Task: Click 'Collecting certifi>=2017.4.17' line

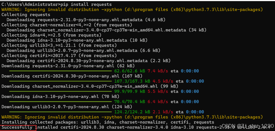Action: pyautogui.click(x=59, y=56)
